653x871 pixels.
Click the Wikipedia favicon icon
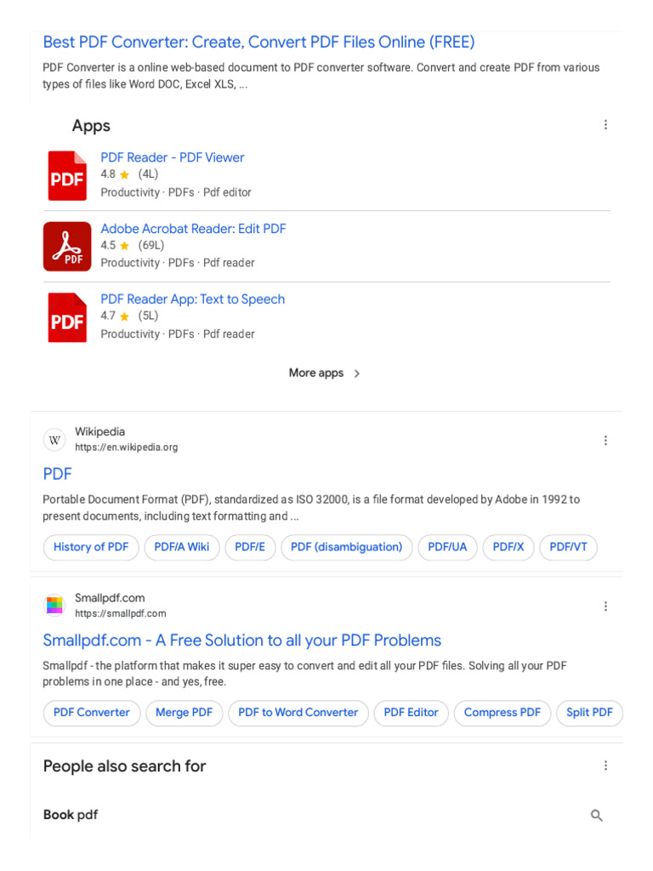pos(54,440)
